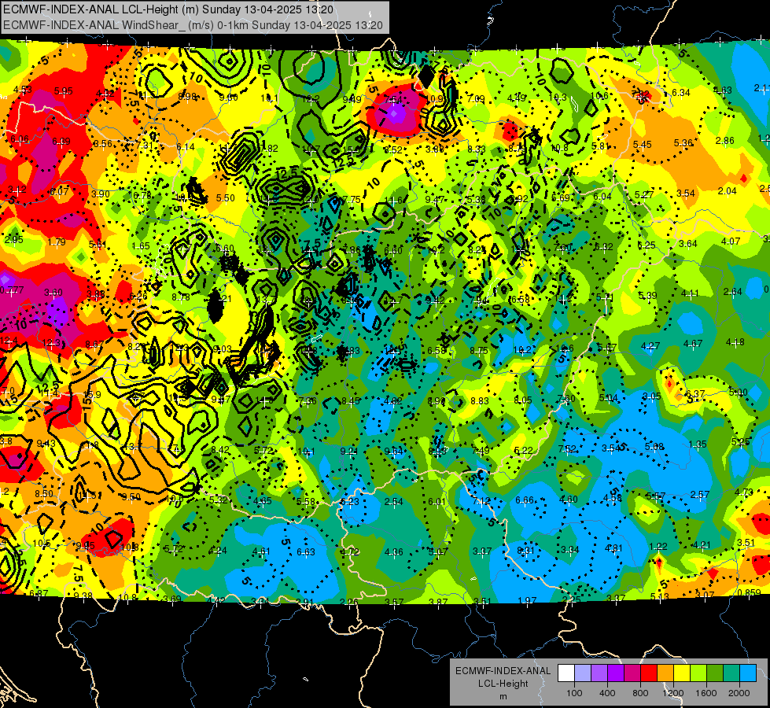Click the map value '4.58'

pyautogui.click(x=613, y=498)
